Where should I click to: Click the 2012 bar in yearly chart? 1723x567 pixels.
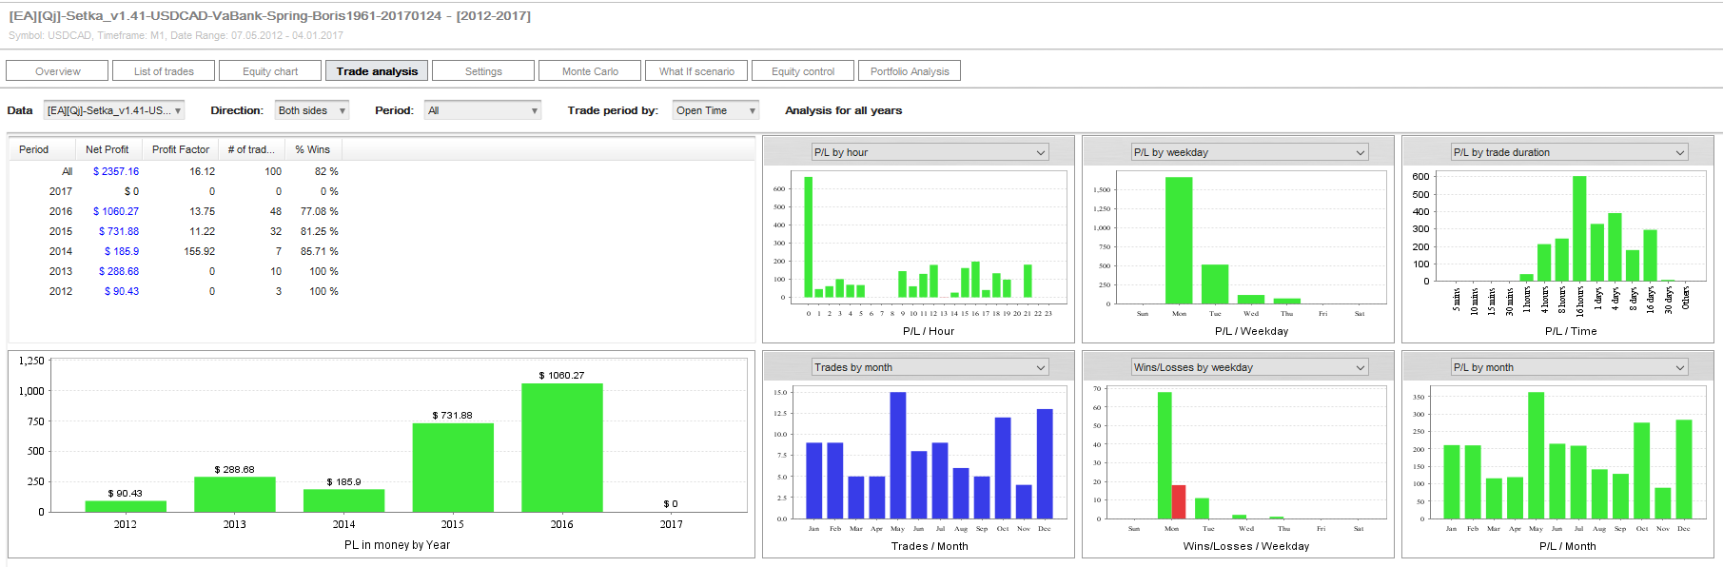(126, 506)
